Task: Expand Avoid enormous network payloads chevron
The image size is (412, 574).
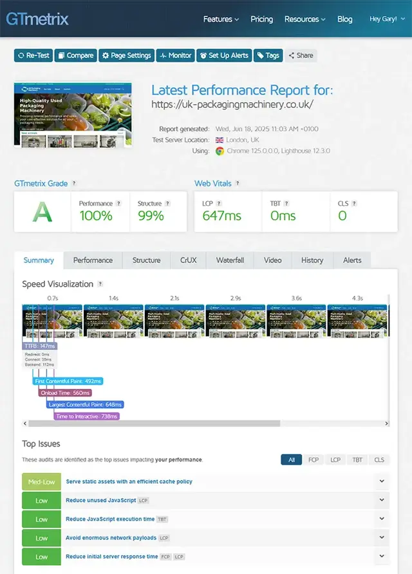Action: coord(382,537)
